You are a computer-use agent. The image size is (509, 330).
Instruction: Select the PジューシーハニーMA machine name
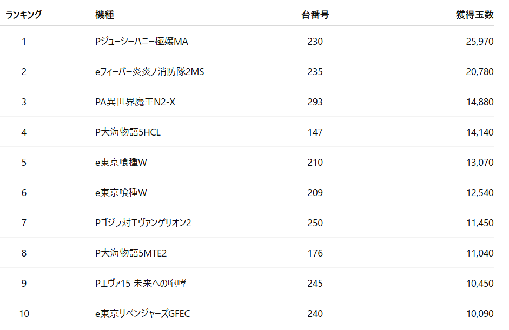tap(142, 42)
